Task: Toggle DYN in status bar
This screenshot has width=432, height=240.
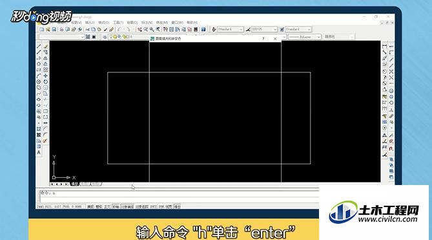Action: (161, 206)
